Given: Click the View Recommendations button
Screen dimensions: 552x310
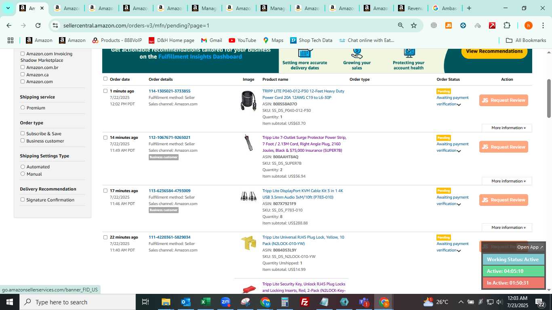Looking at the screenshot, I should tap(494, 52).
